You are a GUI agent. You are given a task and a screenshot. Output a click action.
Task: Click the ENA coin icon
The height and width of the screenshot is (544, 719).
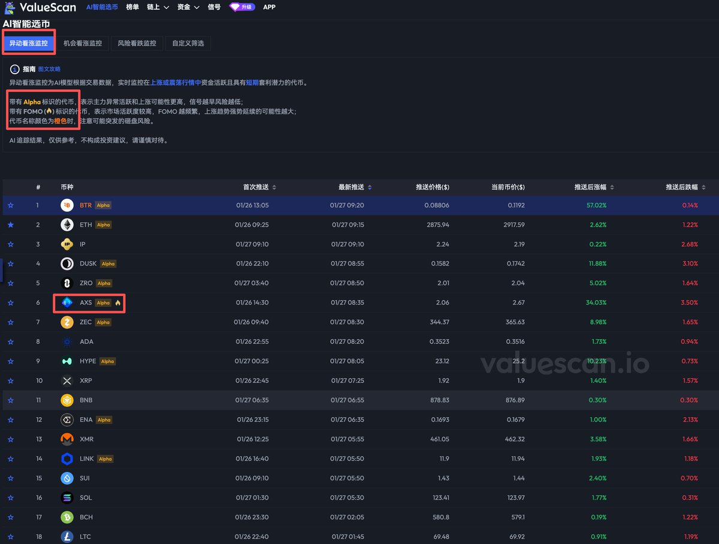67,419
